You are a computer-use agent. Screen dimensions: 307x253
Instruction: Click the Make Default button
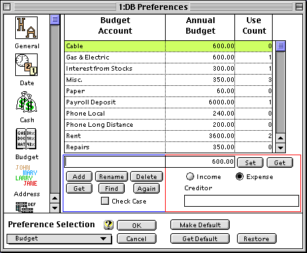(x=200, y=225)
